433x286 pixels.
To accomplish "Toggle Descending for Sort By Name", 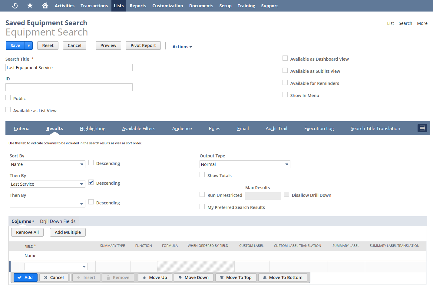I will pyautogui.click(x=91, y=163).
